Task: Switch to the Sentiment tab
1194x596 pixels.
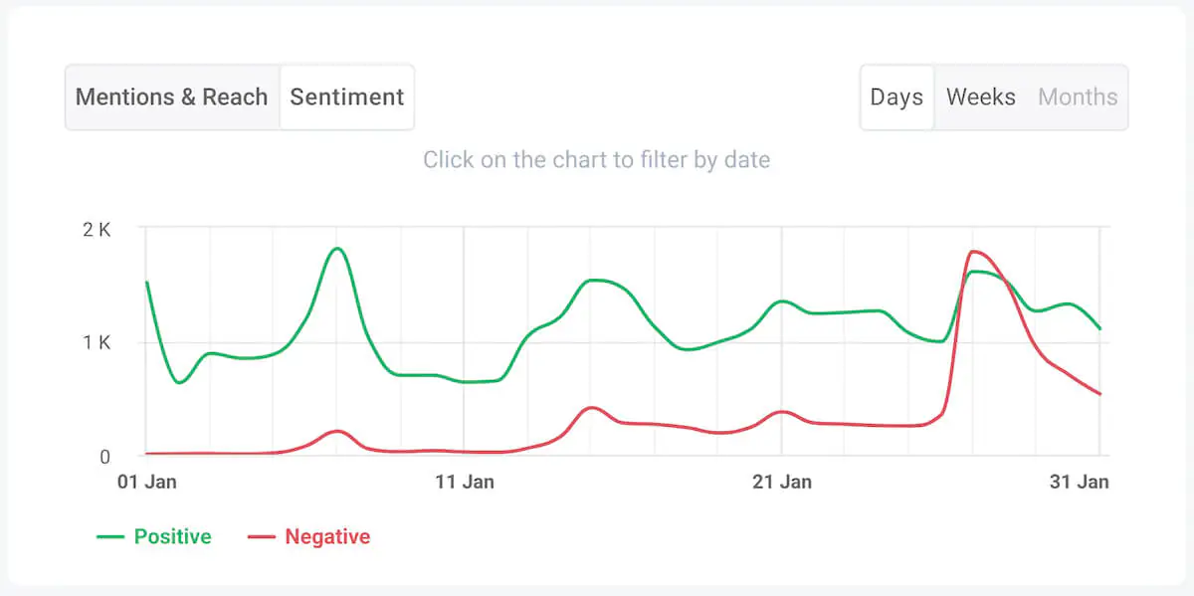Action: 346,97
